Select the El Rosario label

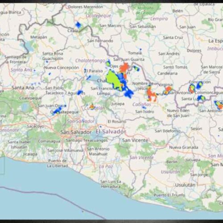point(117,121)
